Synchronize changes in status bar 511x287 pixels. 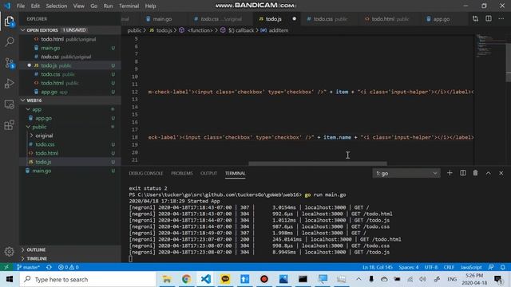(49, 267)
